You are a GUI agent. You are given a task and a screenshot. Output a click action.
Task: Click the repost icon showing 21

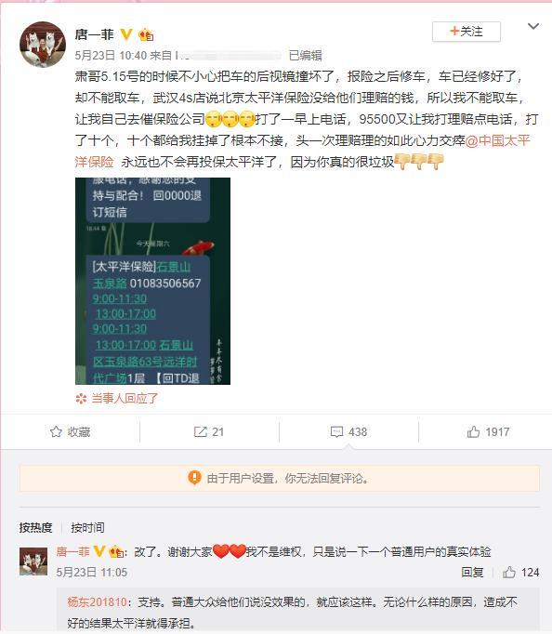point(200,432)
